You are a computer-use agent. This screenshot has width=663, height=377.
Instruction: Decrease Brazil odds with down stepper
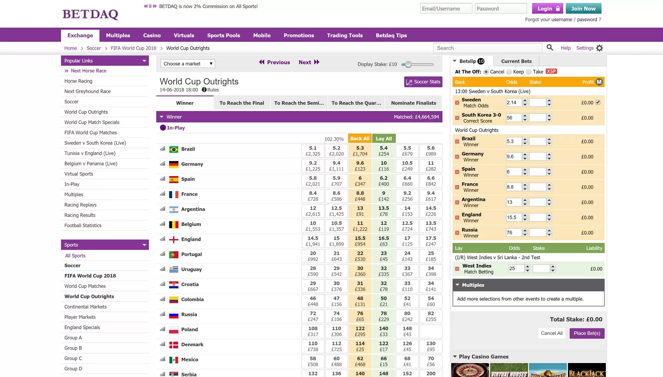pos(524,143)
